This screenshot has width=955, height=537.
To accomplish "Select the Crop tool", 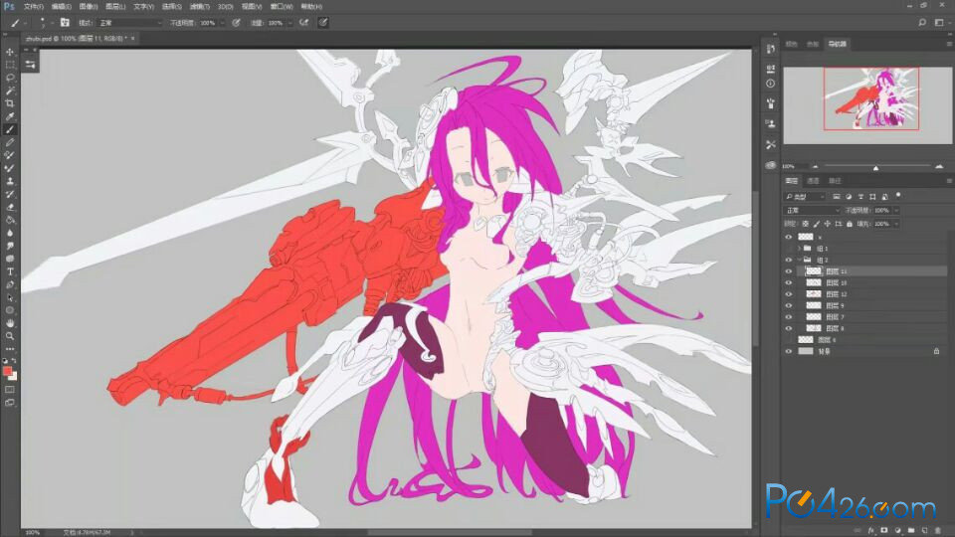I will coord(10,103).
